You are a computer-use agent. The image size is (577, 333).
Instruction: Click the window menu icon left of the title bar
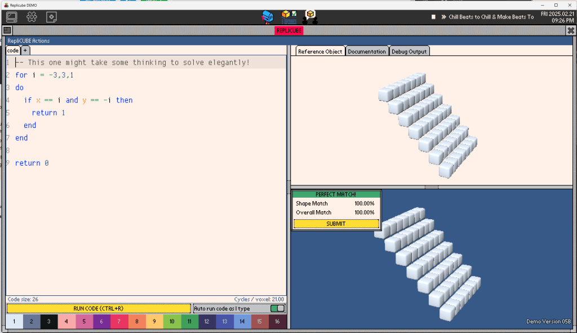7,30
